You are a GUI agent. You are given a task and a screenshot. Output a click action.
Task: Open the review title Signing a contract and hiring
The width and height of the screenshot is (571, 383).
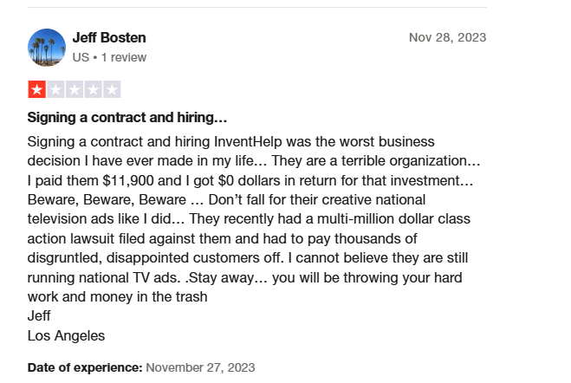point(127,118)
